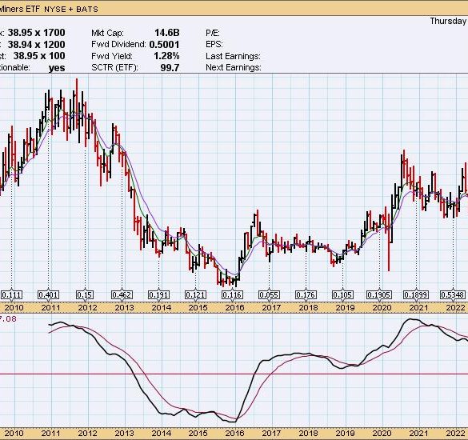Image resolution: width=468 pixels, height=440 pixels.
Task: Click the Mkt Cap value 14.6B
Action: click(x=167, y=33)
